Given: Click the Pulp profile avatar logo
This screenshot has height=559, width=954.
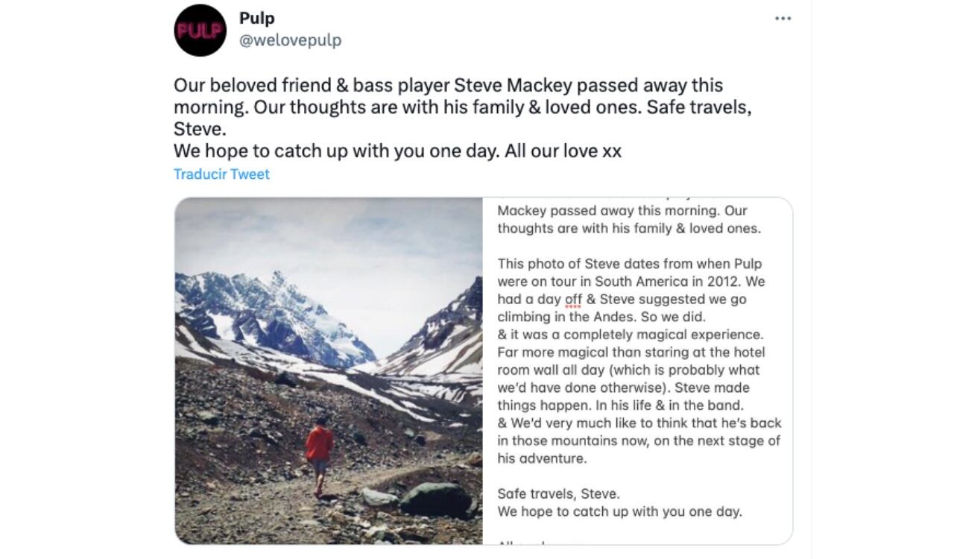Looking at the screenshot, I should click(200, 31).
